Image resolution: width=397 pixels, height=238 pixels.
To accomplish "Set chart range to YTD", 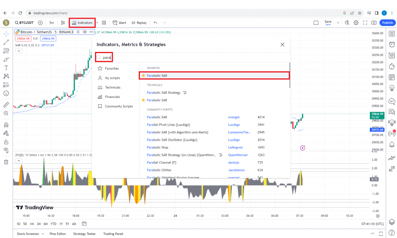I will tap(54, 224).
